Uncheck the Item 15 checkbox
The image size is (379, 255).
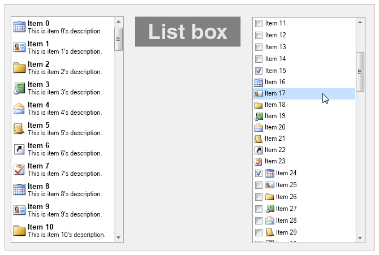click(259, 71)
